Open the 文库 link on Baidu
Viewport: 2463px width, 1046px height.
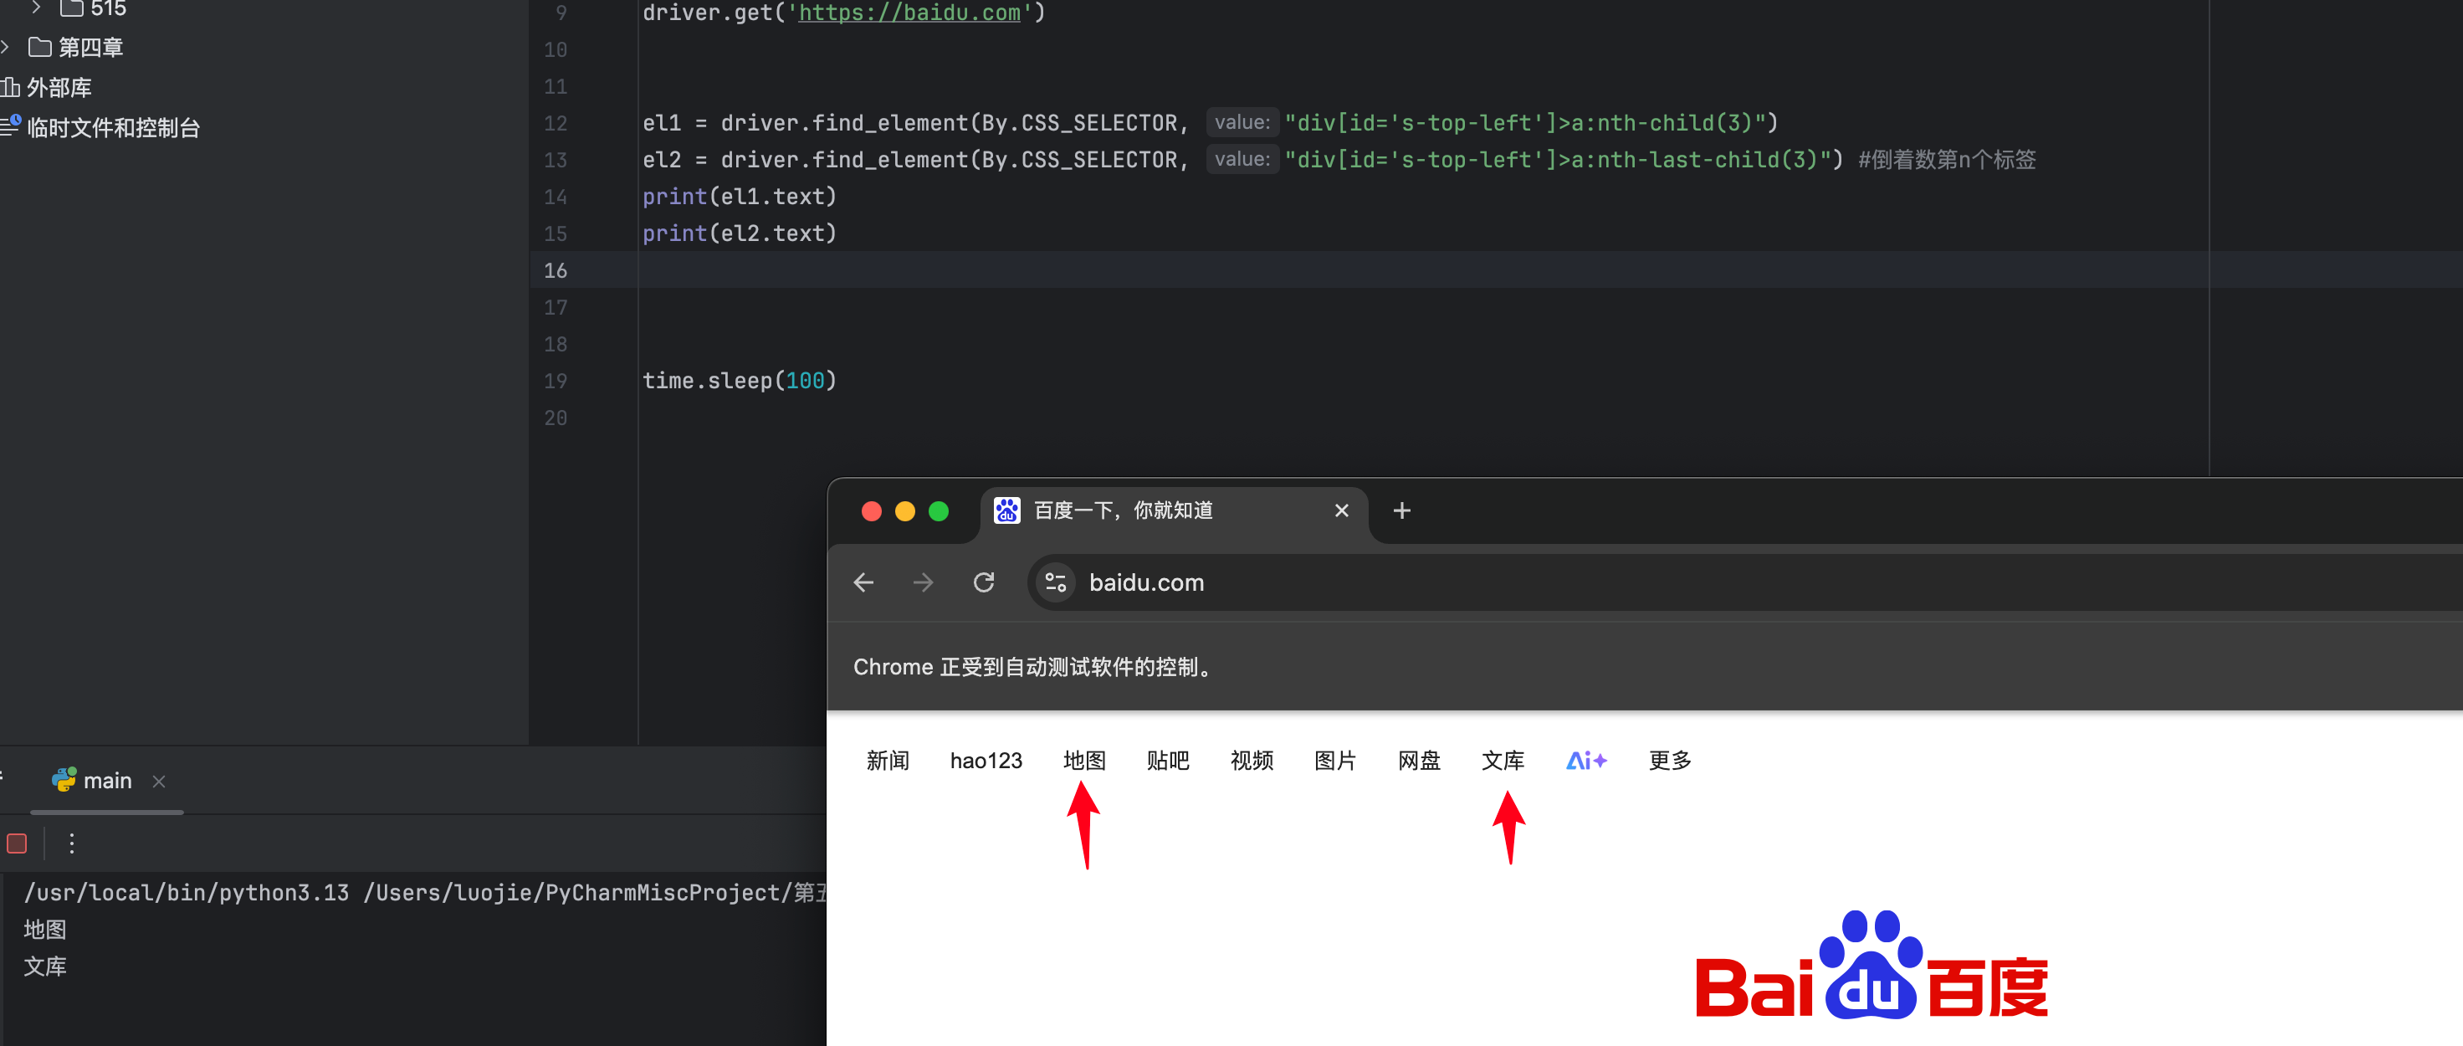coord(1502,761)
